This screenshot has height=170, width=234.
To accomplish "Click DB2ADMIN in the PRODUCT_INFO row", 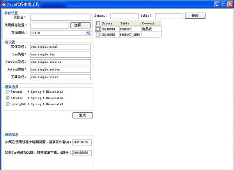I will click(110, 35).
